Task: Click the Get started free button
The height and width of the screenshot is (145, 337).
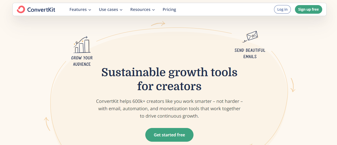Action: (x=169, y=135)
